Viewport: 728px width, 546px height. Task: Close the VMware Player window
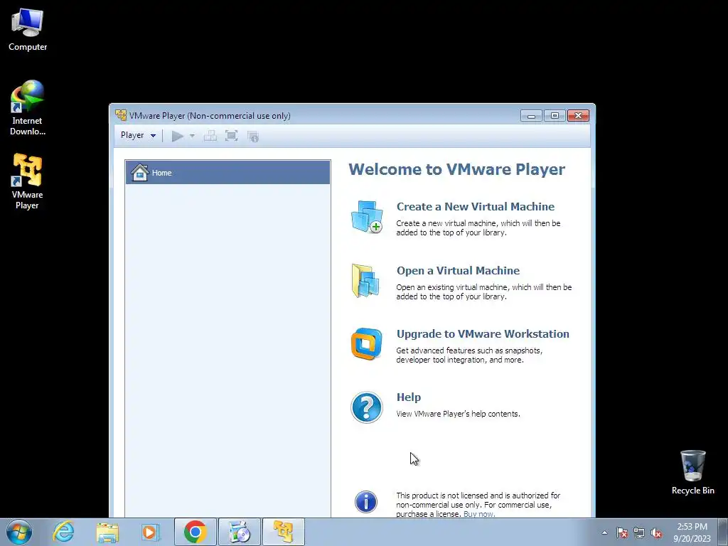pyautogui.click(x=578, y=116)
